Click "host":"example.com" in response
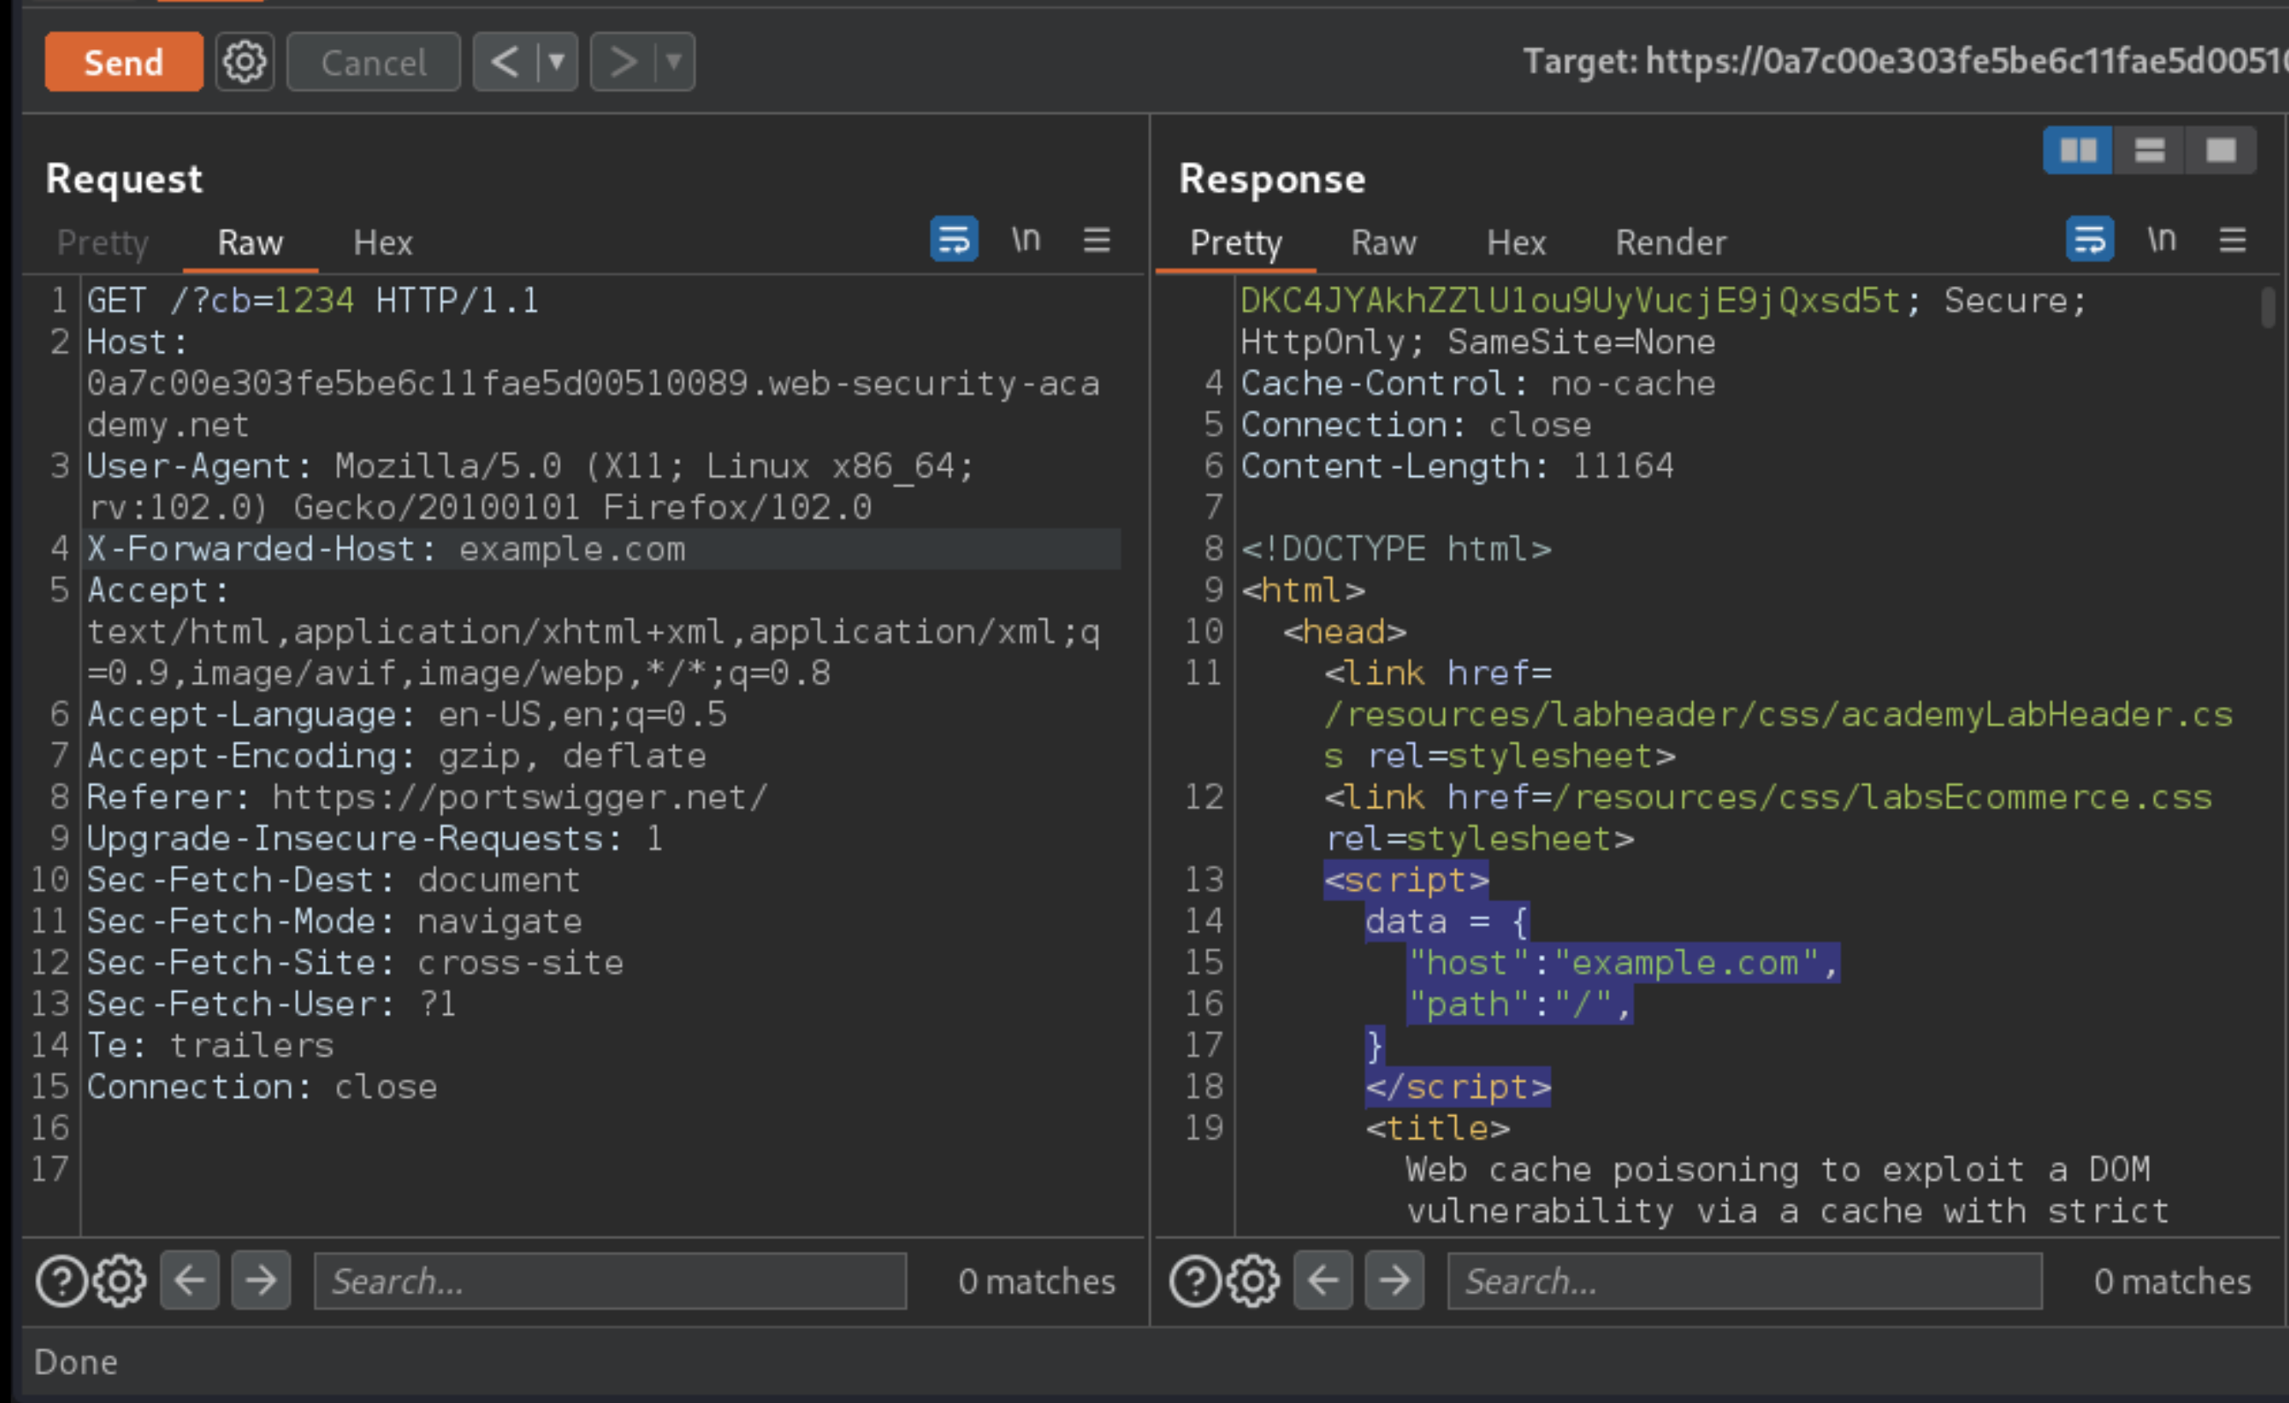This screenshot has width=2289, height=1403. tap(1623, 963)
